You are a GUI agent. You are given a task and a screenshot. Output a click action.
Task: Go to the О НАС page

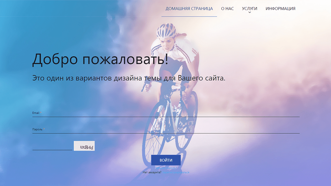(x=227, y=9)
